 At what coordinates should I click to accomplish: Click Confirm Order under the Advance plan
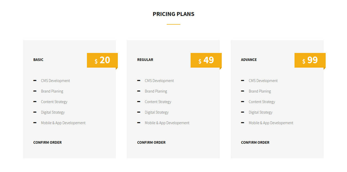[255, 142]
